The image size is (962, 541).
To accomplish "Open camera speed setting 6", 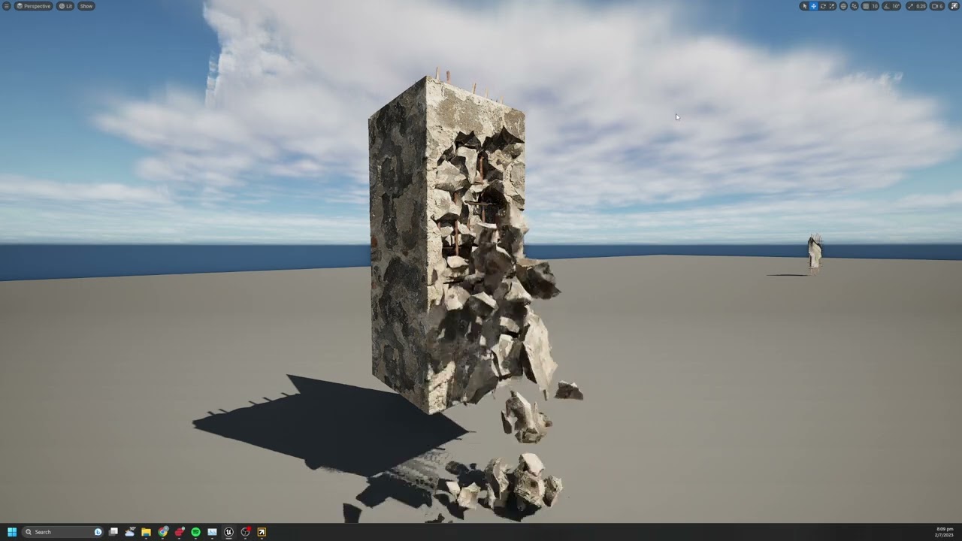I will (x=937, y=6).
